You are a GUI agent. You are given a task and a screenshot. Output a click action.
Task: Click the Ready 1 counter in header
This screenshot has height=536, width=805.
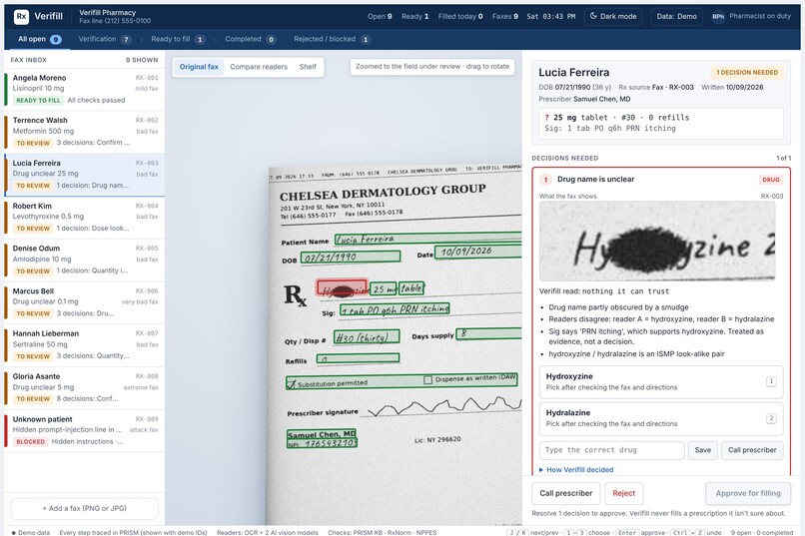(414, 16)
